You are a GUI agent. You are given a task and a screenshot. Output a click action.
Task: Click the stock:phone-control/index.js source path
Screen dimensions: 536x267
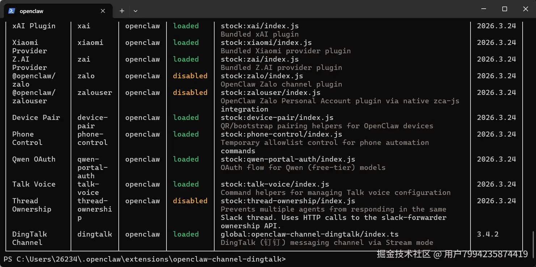[x=281, y=134]
